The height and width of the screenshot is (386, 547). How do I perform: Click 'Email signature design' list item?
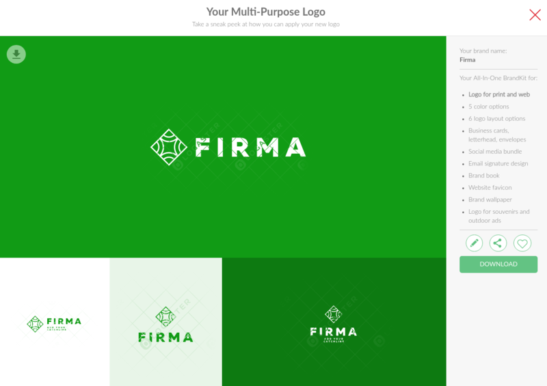point(498,163)
